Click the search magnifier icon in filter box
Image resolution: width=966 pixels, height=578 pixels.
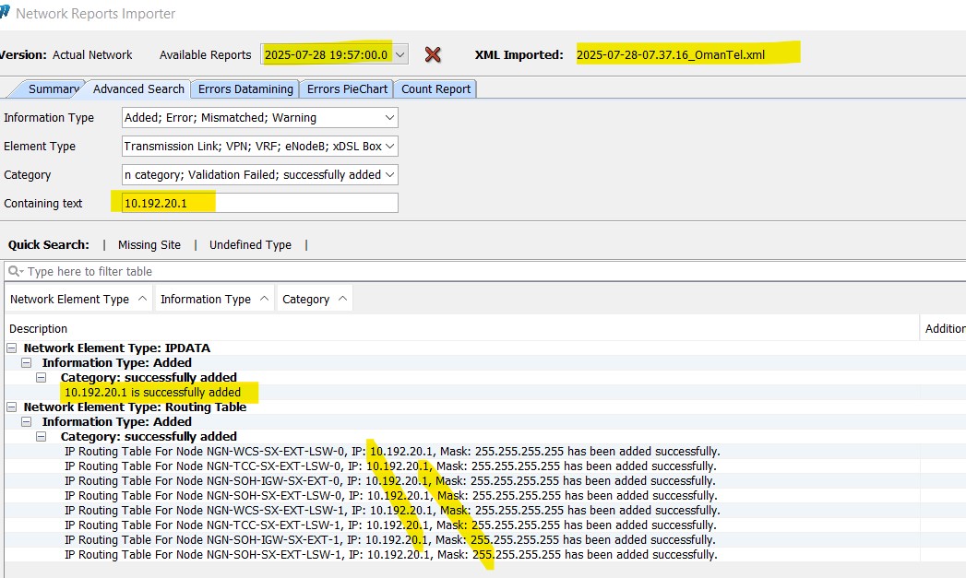pos(15,272)
